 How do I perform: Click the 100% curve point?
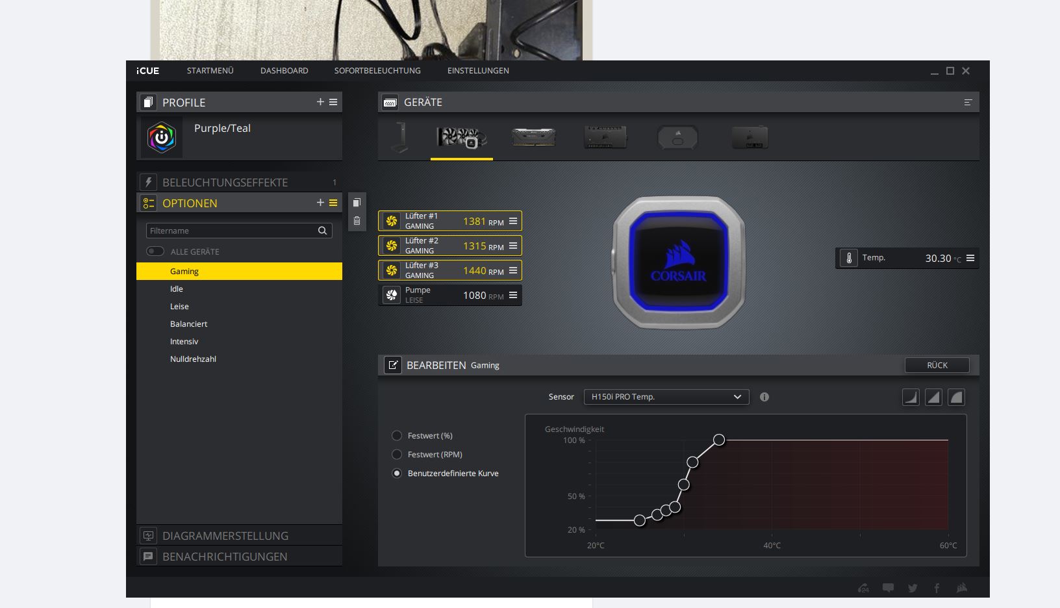click(719, 440)
